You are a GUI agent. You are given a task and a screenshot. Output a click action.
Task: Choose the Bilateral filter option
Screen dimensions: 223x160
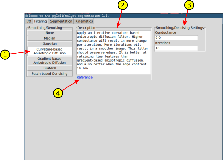[x=50, y=68]
